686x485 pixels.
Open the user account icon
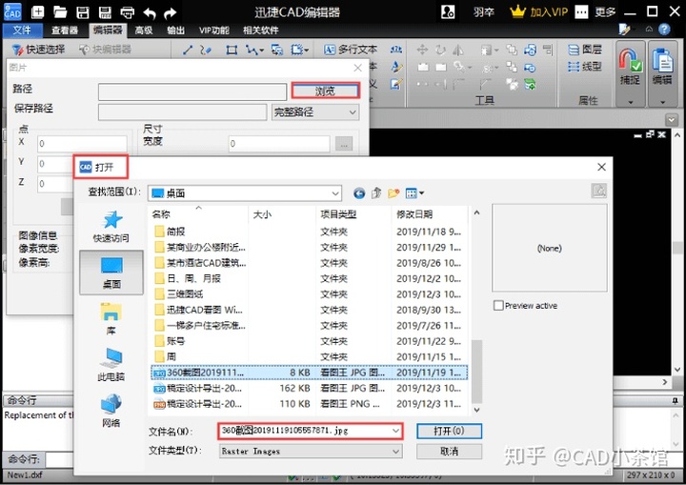[x=448, y=11]
